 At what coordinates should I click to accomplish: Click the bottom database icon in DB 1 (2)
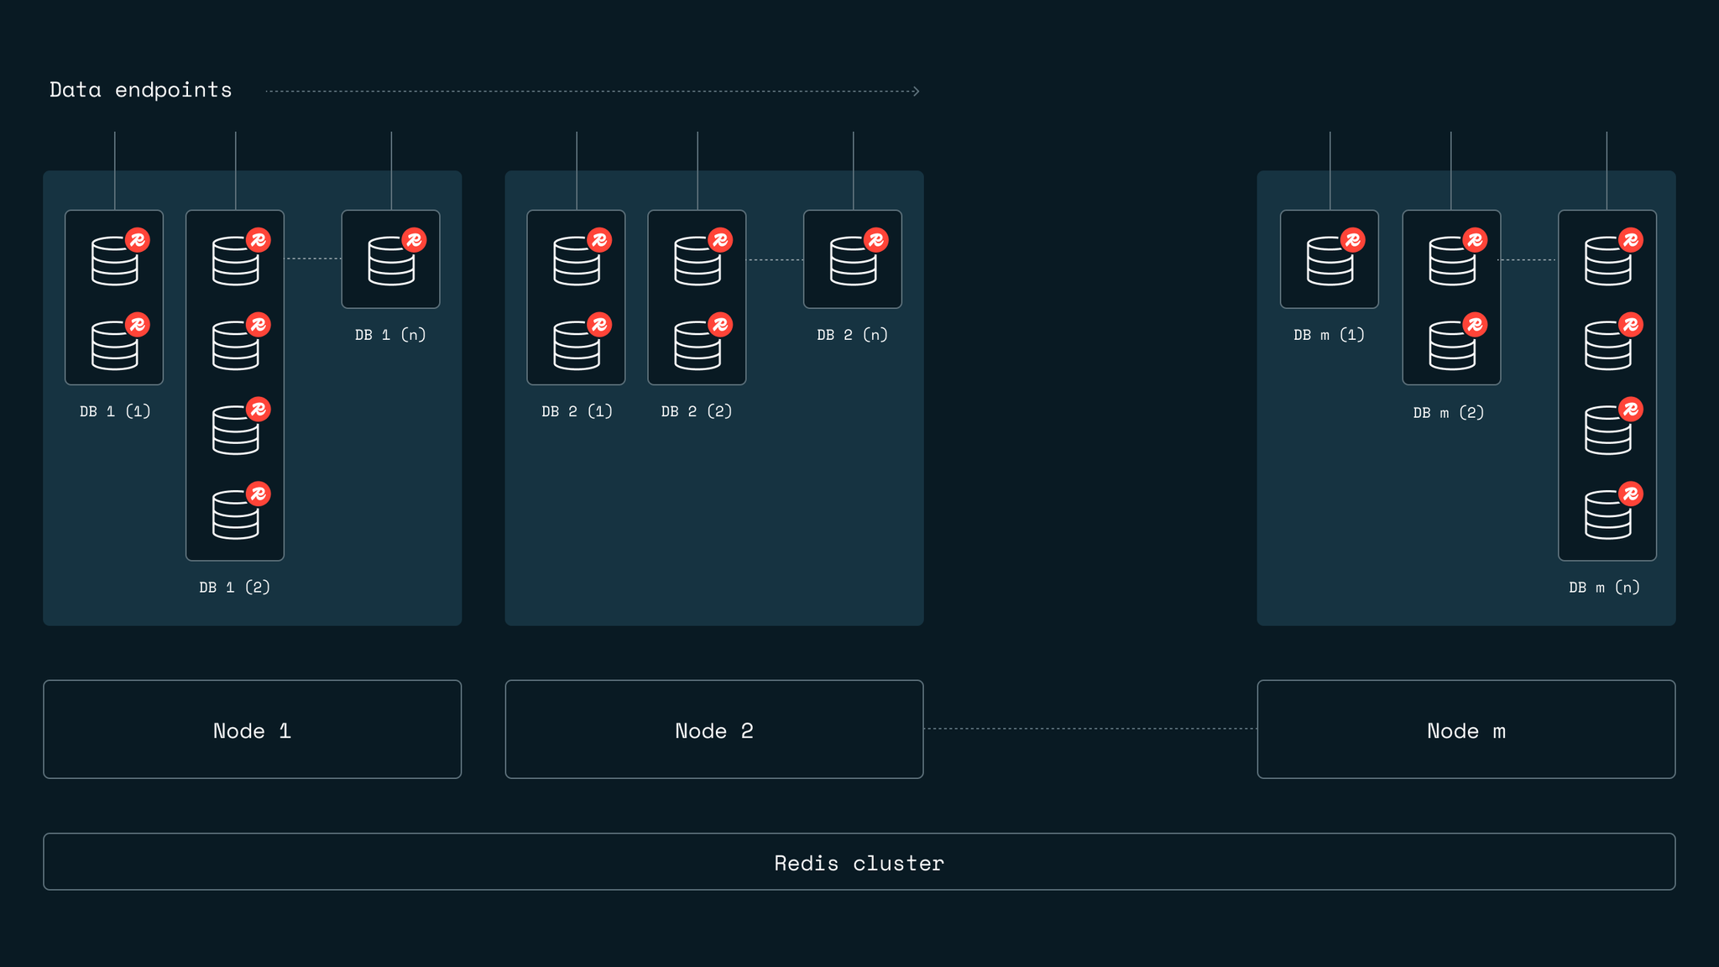coord(241,510)
